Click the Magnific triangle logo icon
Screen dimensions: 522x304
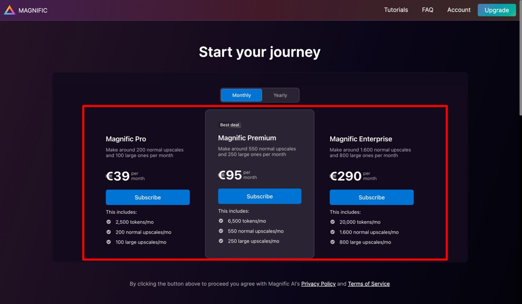pyautogui.click(x=9, y=10)
